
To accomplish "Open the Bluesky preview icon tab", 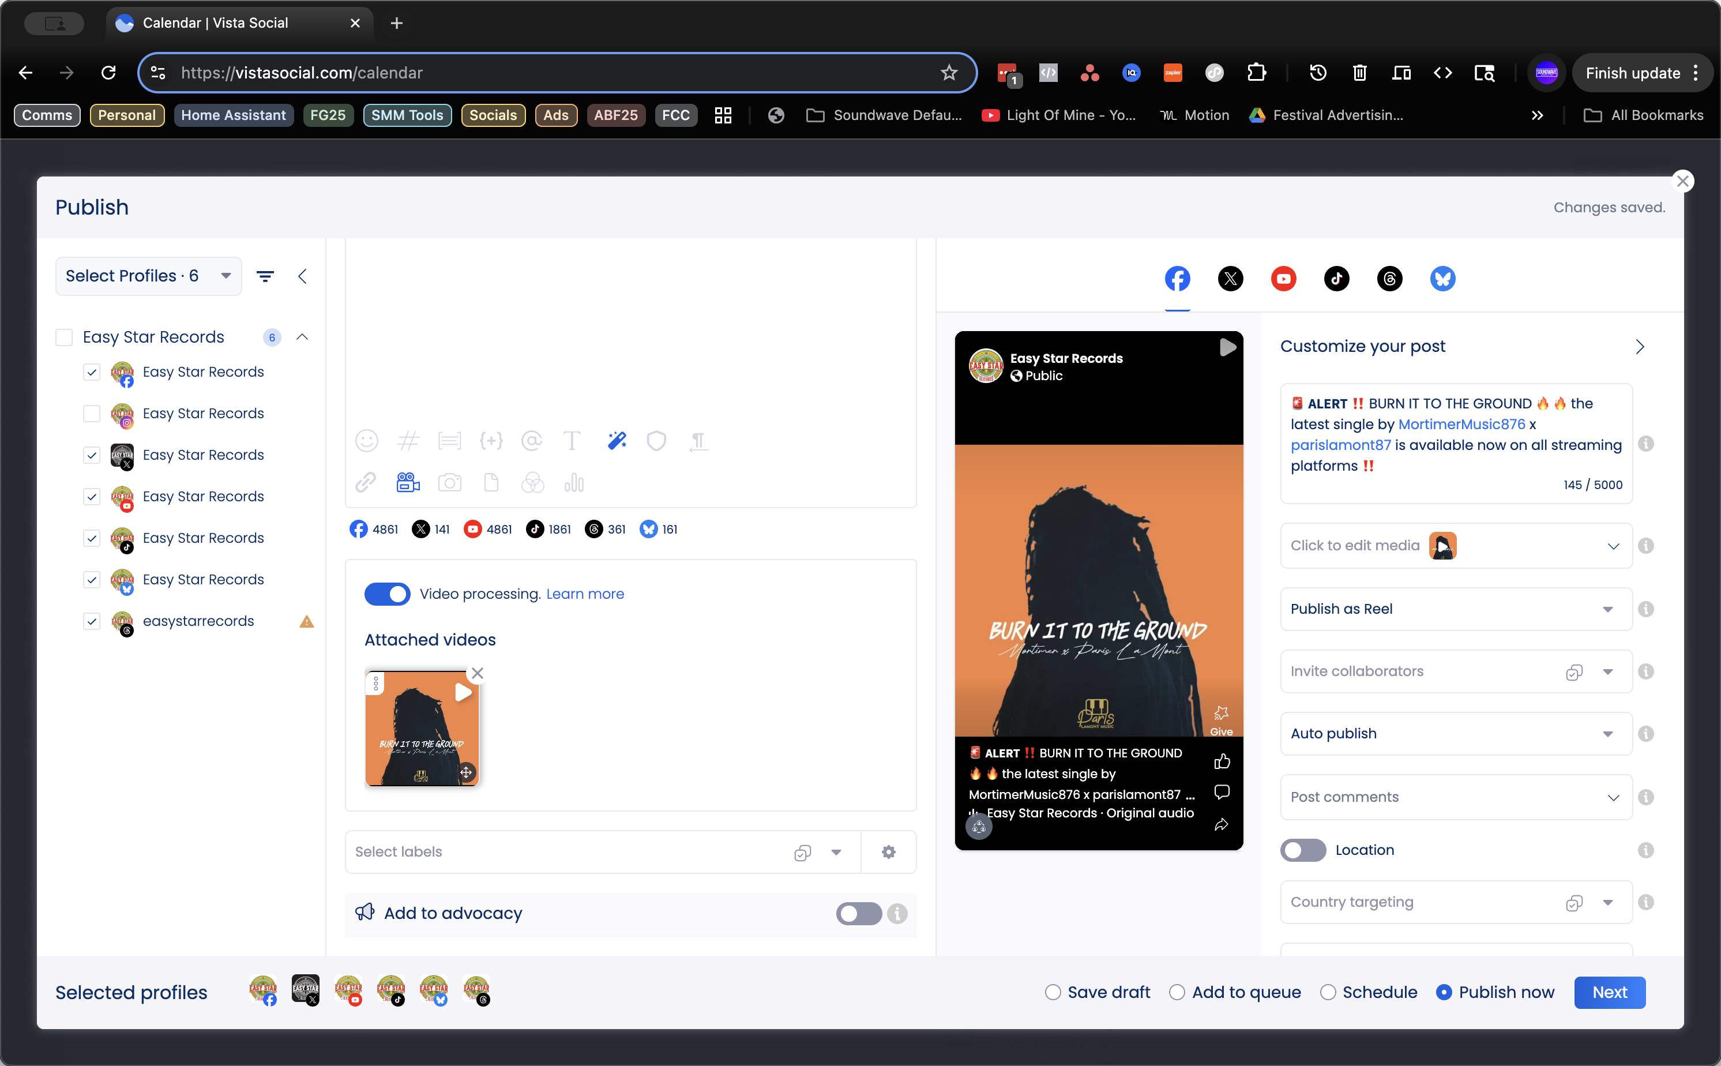I will 1442,279.
